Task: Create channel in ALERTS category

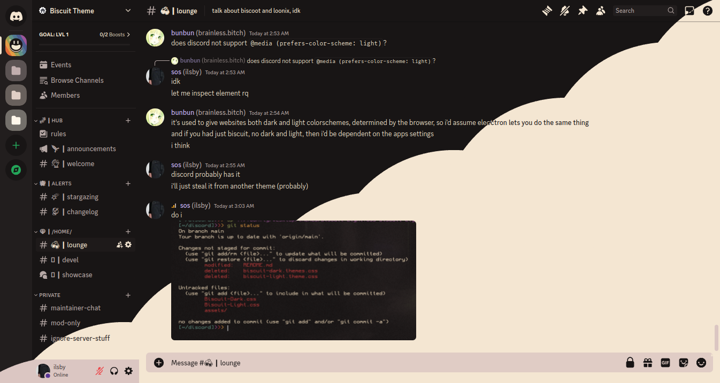Action: tap(128, 184)
